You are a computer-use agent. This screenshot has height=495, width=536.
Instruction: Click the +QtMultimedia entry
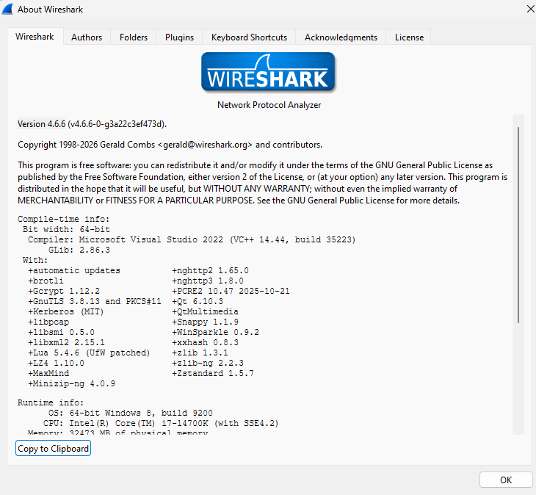tap(205, 311)
